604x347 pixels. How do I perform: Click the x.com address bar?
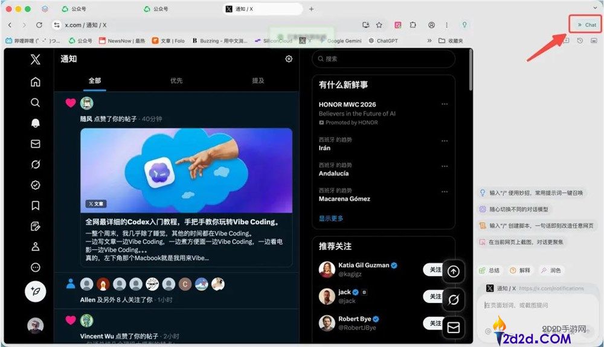208,25
